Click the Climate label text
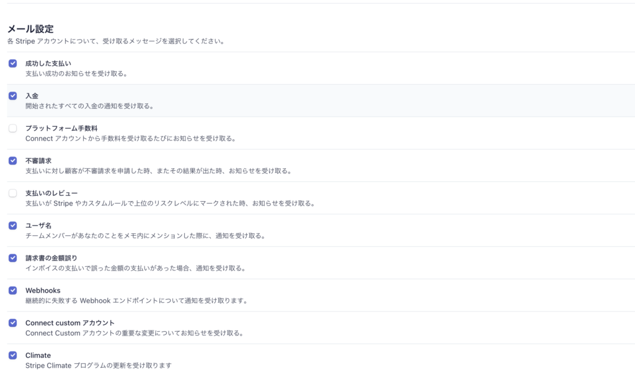This screenshot has width=635, height=372. (x=38, y=355)
